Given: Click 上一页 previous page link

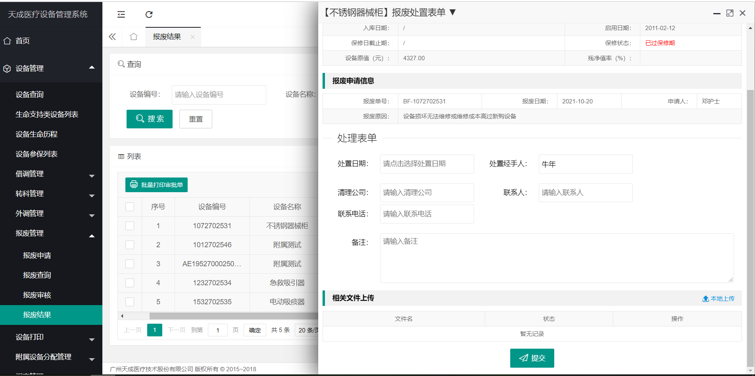Looking at the screenshot, I should click(133, 330).
